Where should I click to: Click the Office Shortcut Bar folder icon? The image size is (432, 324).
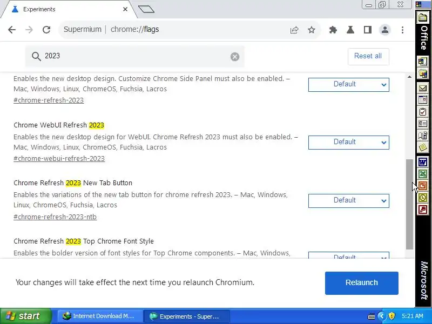point(423,18)
